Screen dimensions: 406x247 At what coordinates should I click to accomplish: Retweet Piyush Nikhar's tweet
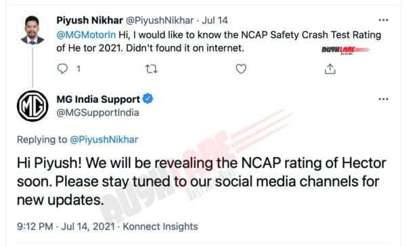(x=151, y=69)
